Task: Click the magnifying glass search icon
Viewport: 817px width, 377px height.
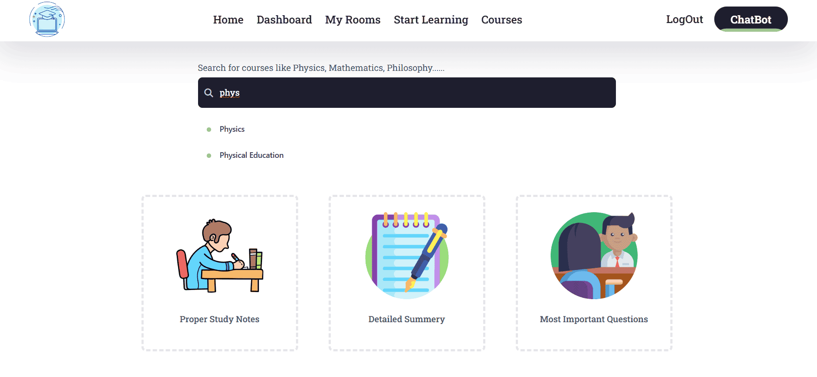Action: 209,93
